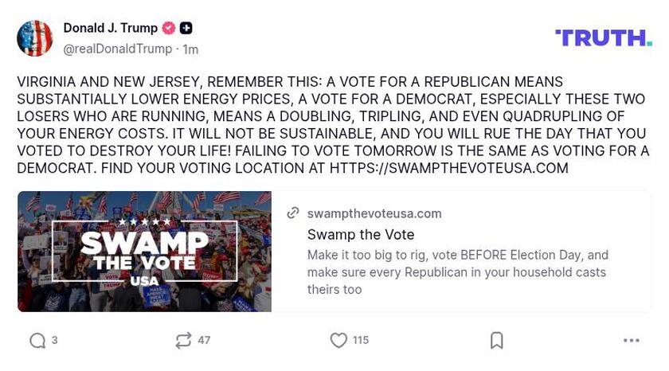669x371 pixels.
Task: Open the HTTPS://SWAMPTHEVOTEUSA.COM link in post text
Action: pyautogui.click(x=448, y=168)
